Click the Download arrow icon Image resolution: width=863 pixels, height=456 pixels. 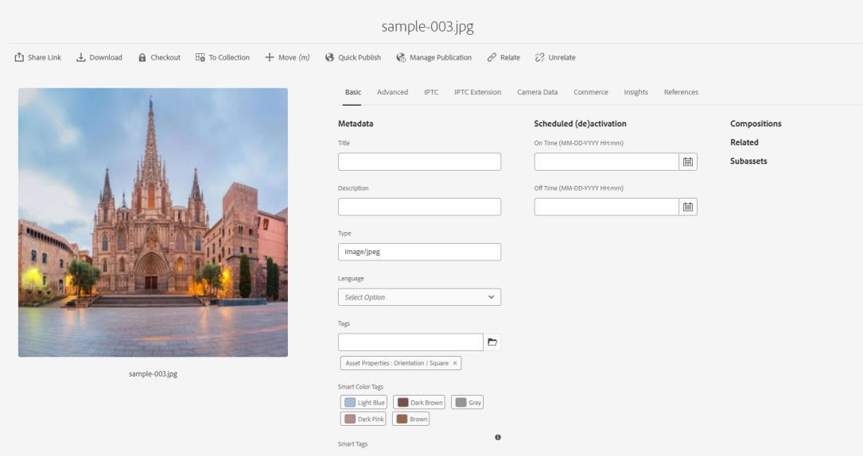click(x=81, y=57)
